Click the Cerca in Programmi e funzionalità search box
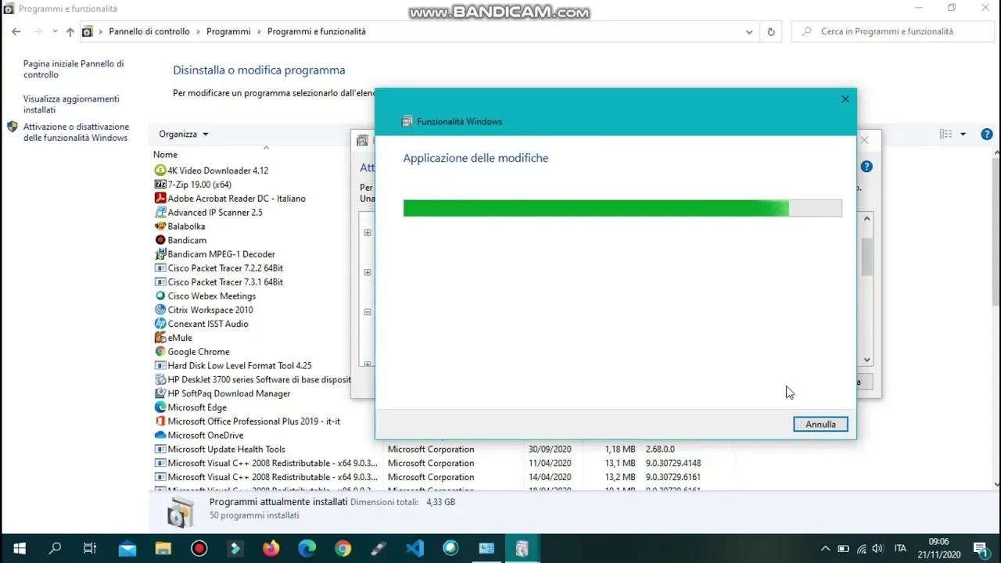This screenshot has width=1001, height=563. point(892,31)
